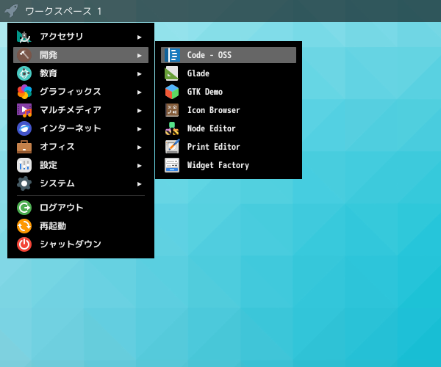The height and width of the screenshot is (367, 441).
Task: Launch Widget Factory from the submenu
Action: [229, 165]
